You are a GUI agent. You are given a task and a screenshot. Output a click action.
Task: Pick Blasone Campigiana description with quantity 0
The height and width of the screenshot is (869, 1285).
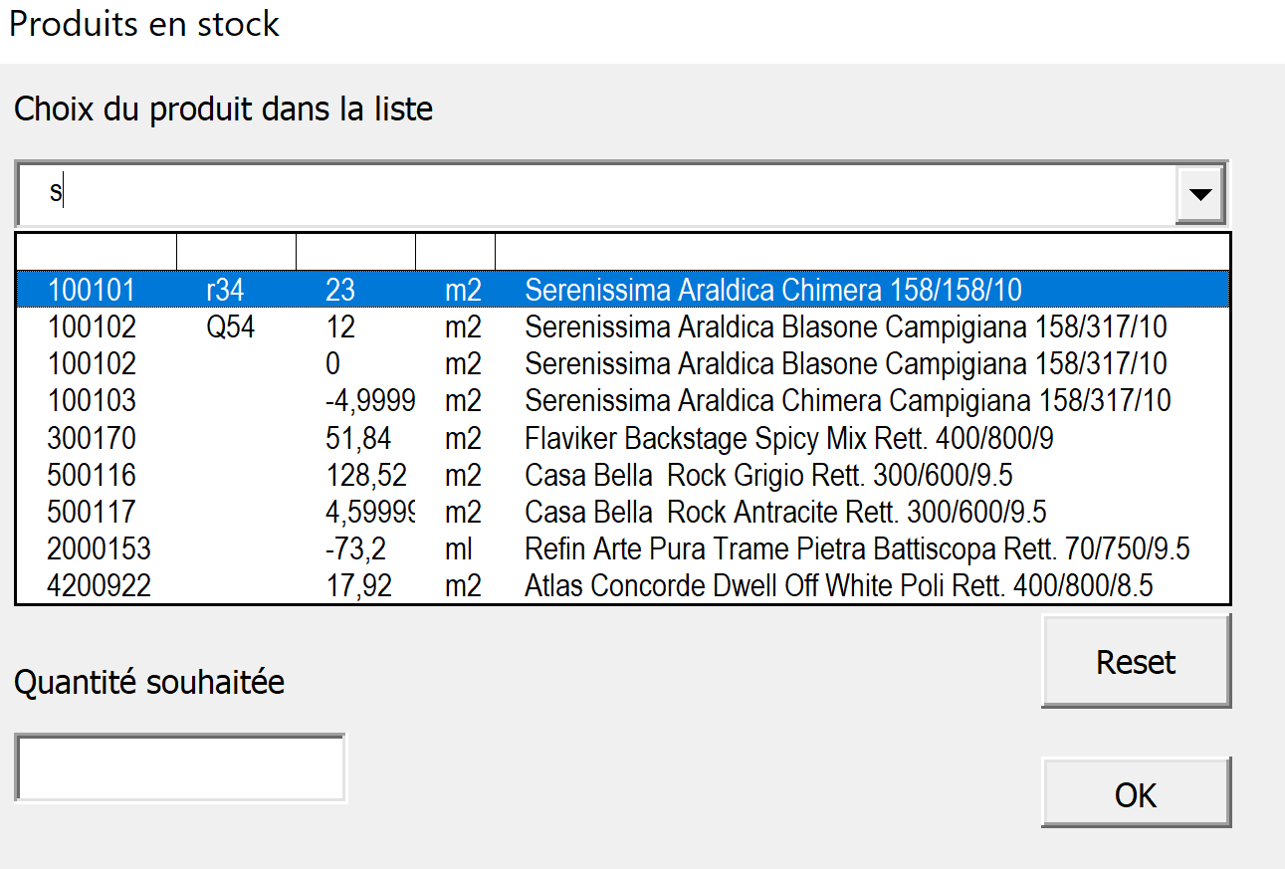coord(846,363)
